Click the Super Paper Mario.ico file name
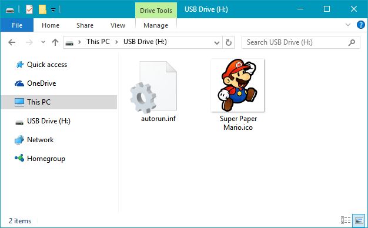This screenshot has height=228, width=368. (x=238, y=123)
